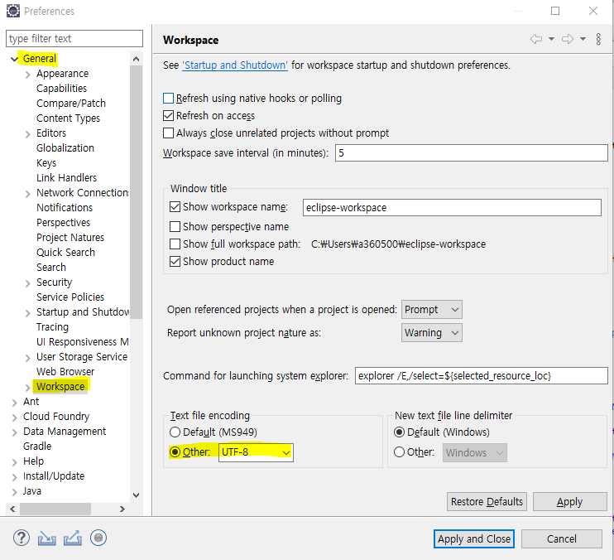Expand the User Storage Service node
This screenshot has height=560, width=614.
28,358
